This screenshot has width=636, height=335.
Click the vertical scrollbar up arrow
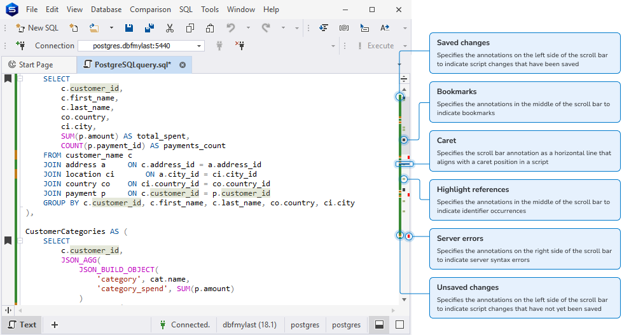coord(404,89)
